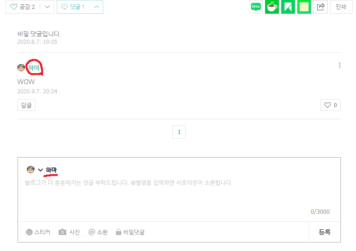Open the 스티커 sticker picker
The height and width of the screenshot is (251, 356).
pyautogui.click(x=38, y=232)
